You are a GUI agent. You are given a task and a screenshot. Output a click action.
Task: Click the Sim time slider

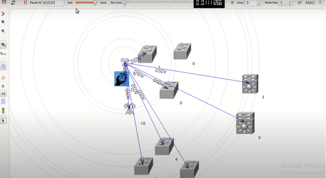(125, 3)
